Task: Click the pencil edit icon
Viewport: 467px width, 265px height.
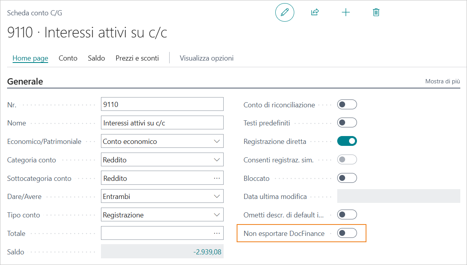Action: 284,12
